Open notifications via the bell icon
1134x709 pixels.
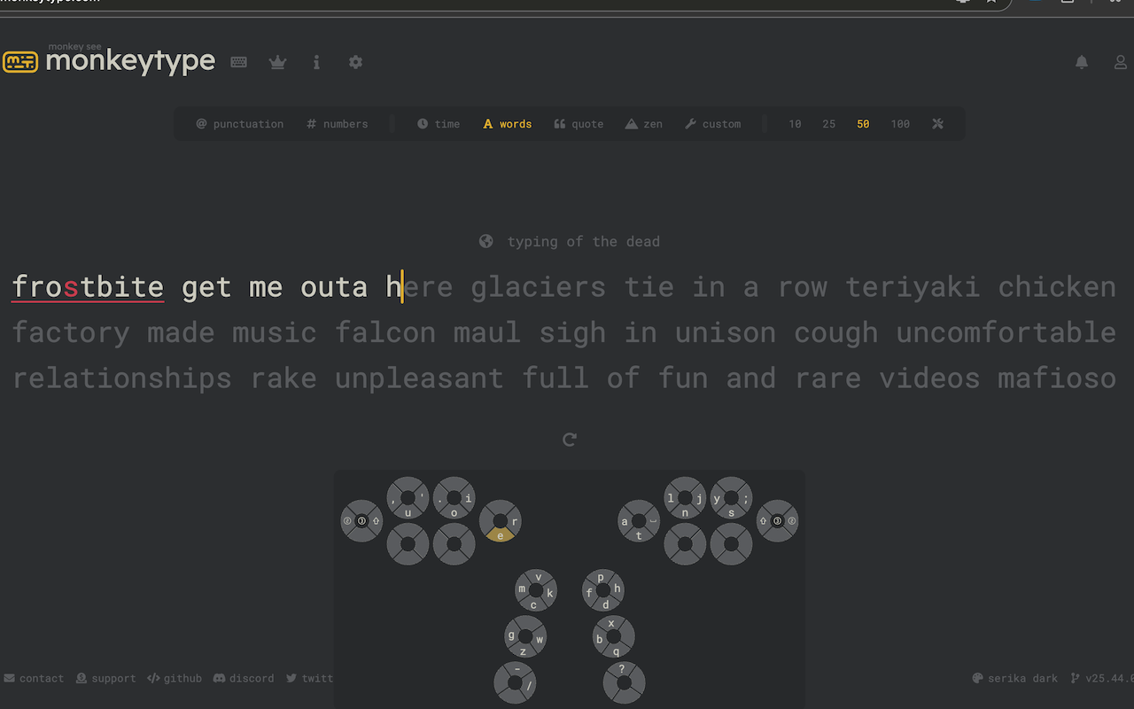pyautogui.click(x=1081, y=62)
